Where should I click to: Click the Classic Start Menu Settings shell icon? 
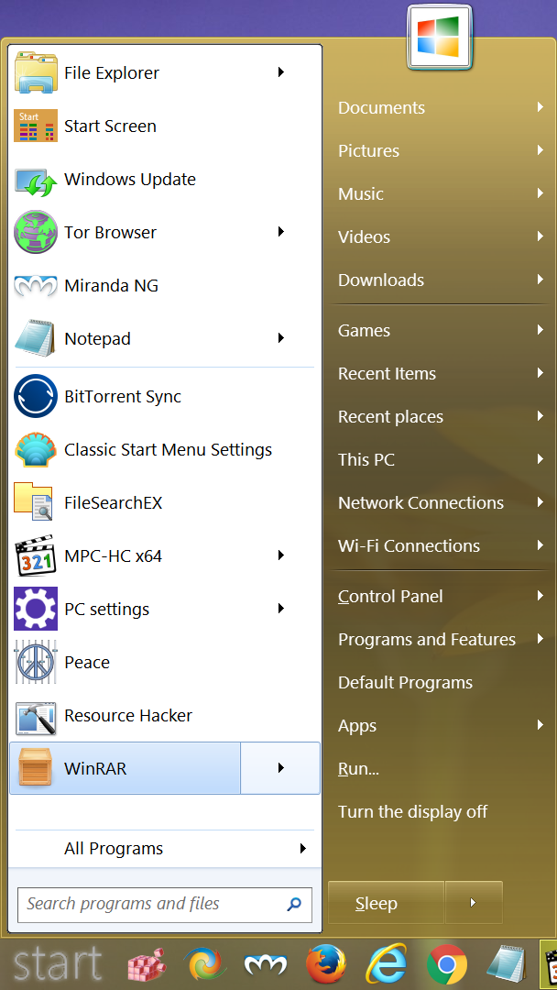pyautogui.click(x=36, y=450)
